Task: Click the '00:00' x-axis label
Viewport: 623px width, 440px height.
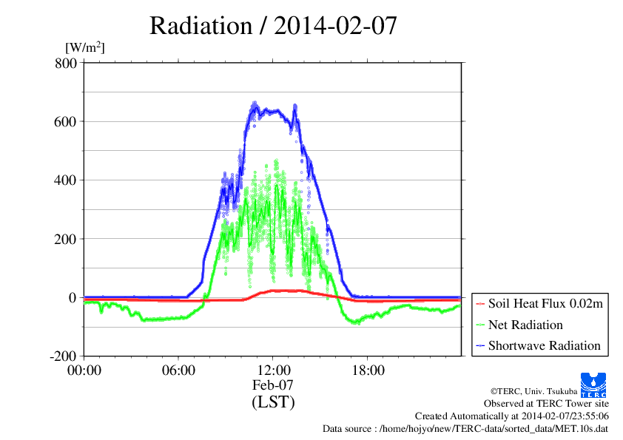Action: pos(84,370)
